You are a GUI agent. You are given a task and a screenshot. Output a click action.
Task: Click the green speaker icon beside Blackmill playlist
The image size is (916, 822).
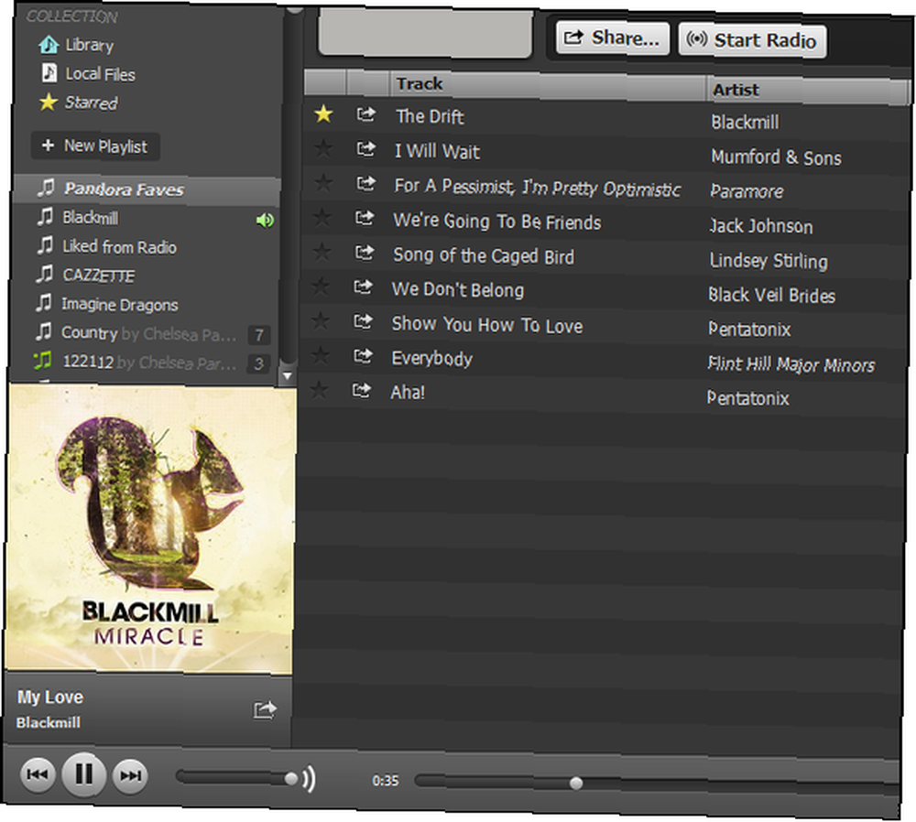click(x=265, y=220)
